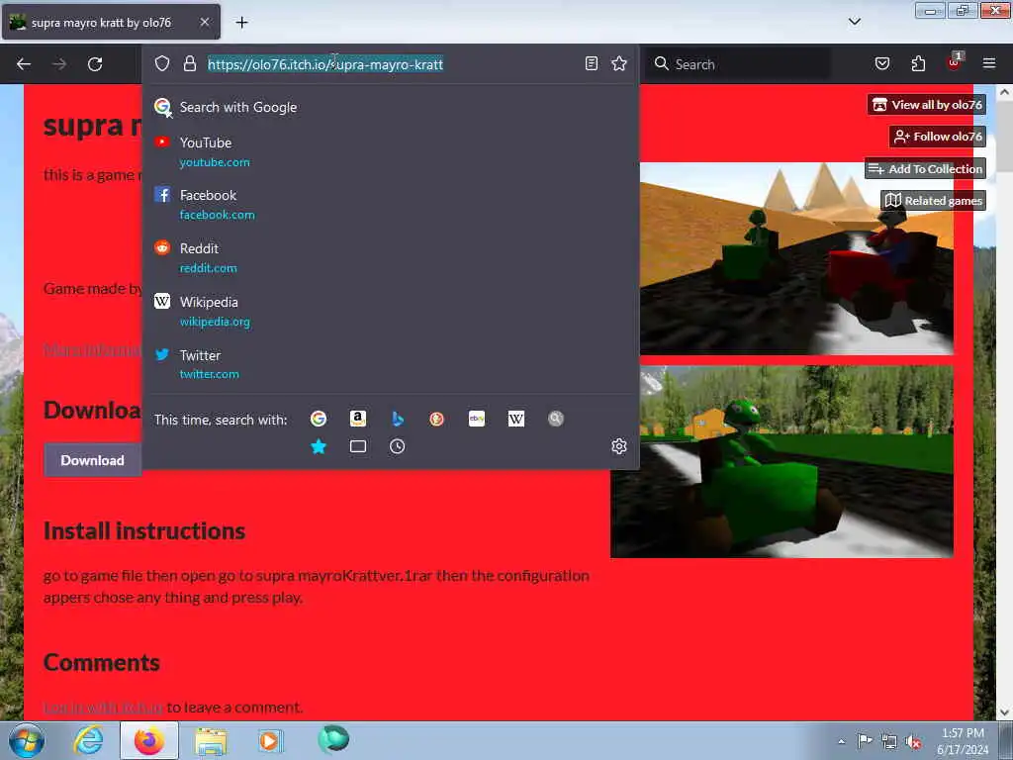Search history with the clock icon
The width and height of the screenshot is (1013, 760).
pos(398,446)
